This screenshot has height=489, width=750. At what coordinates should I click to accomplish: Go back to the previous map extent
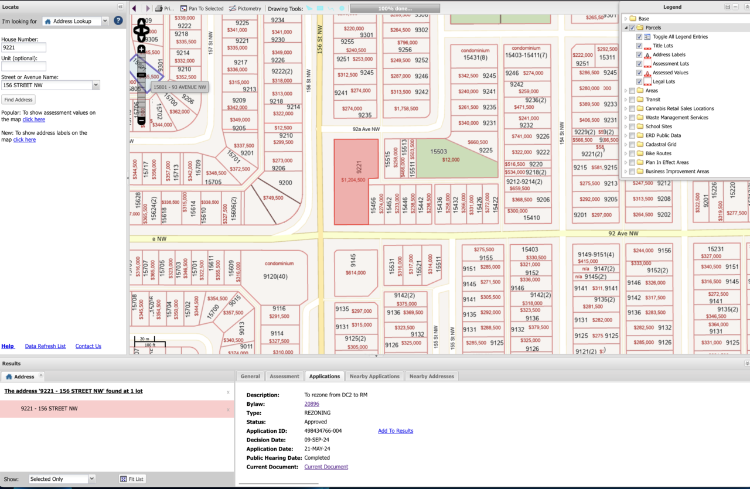tap(135, 9)
